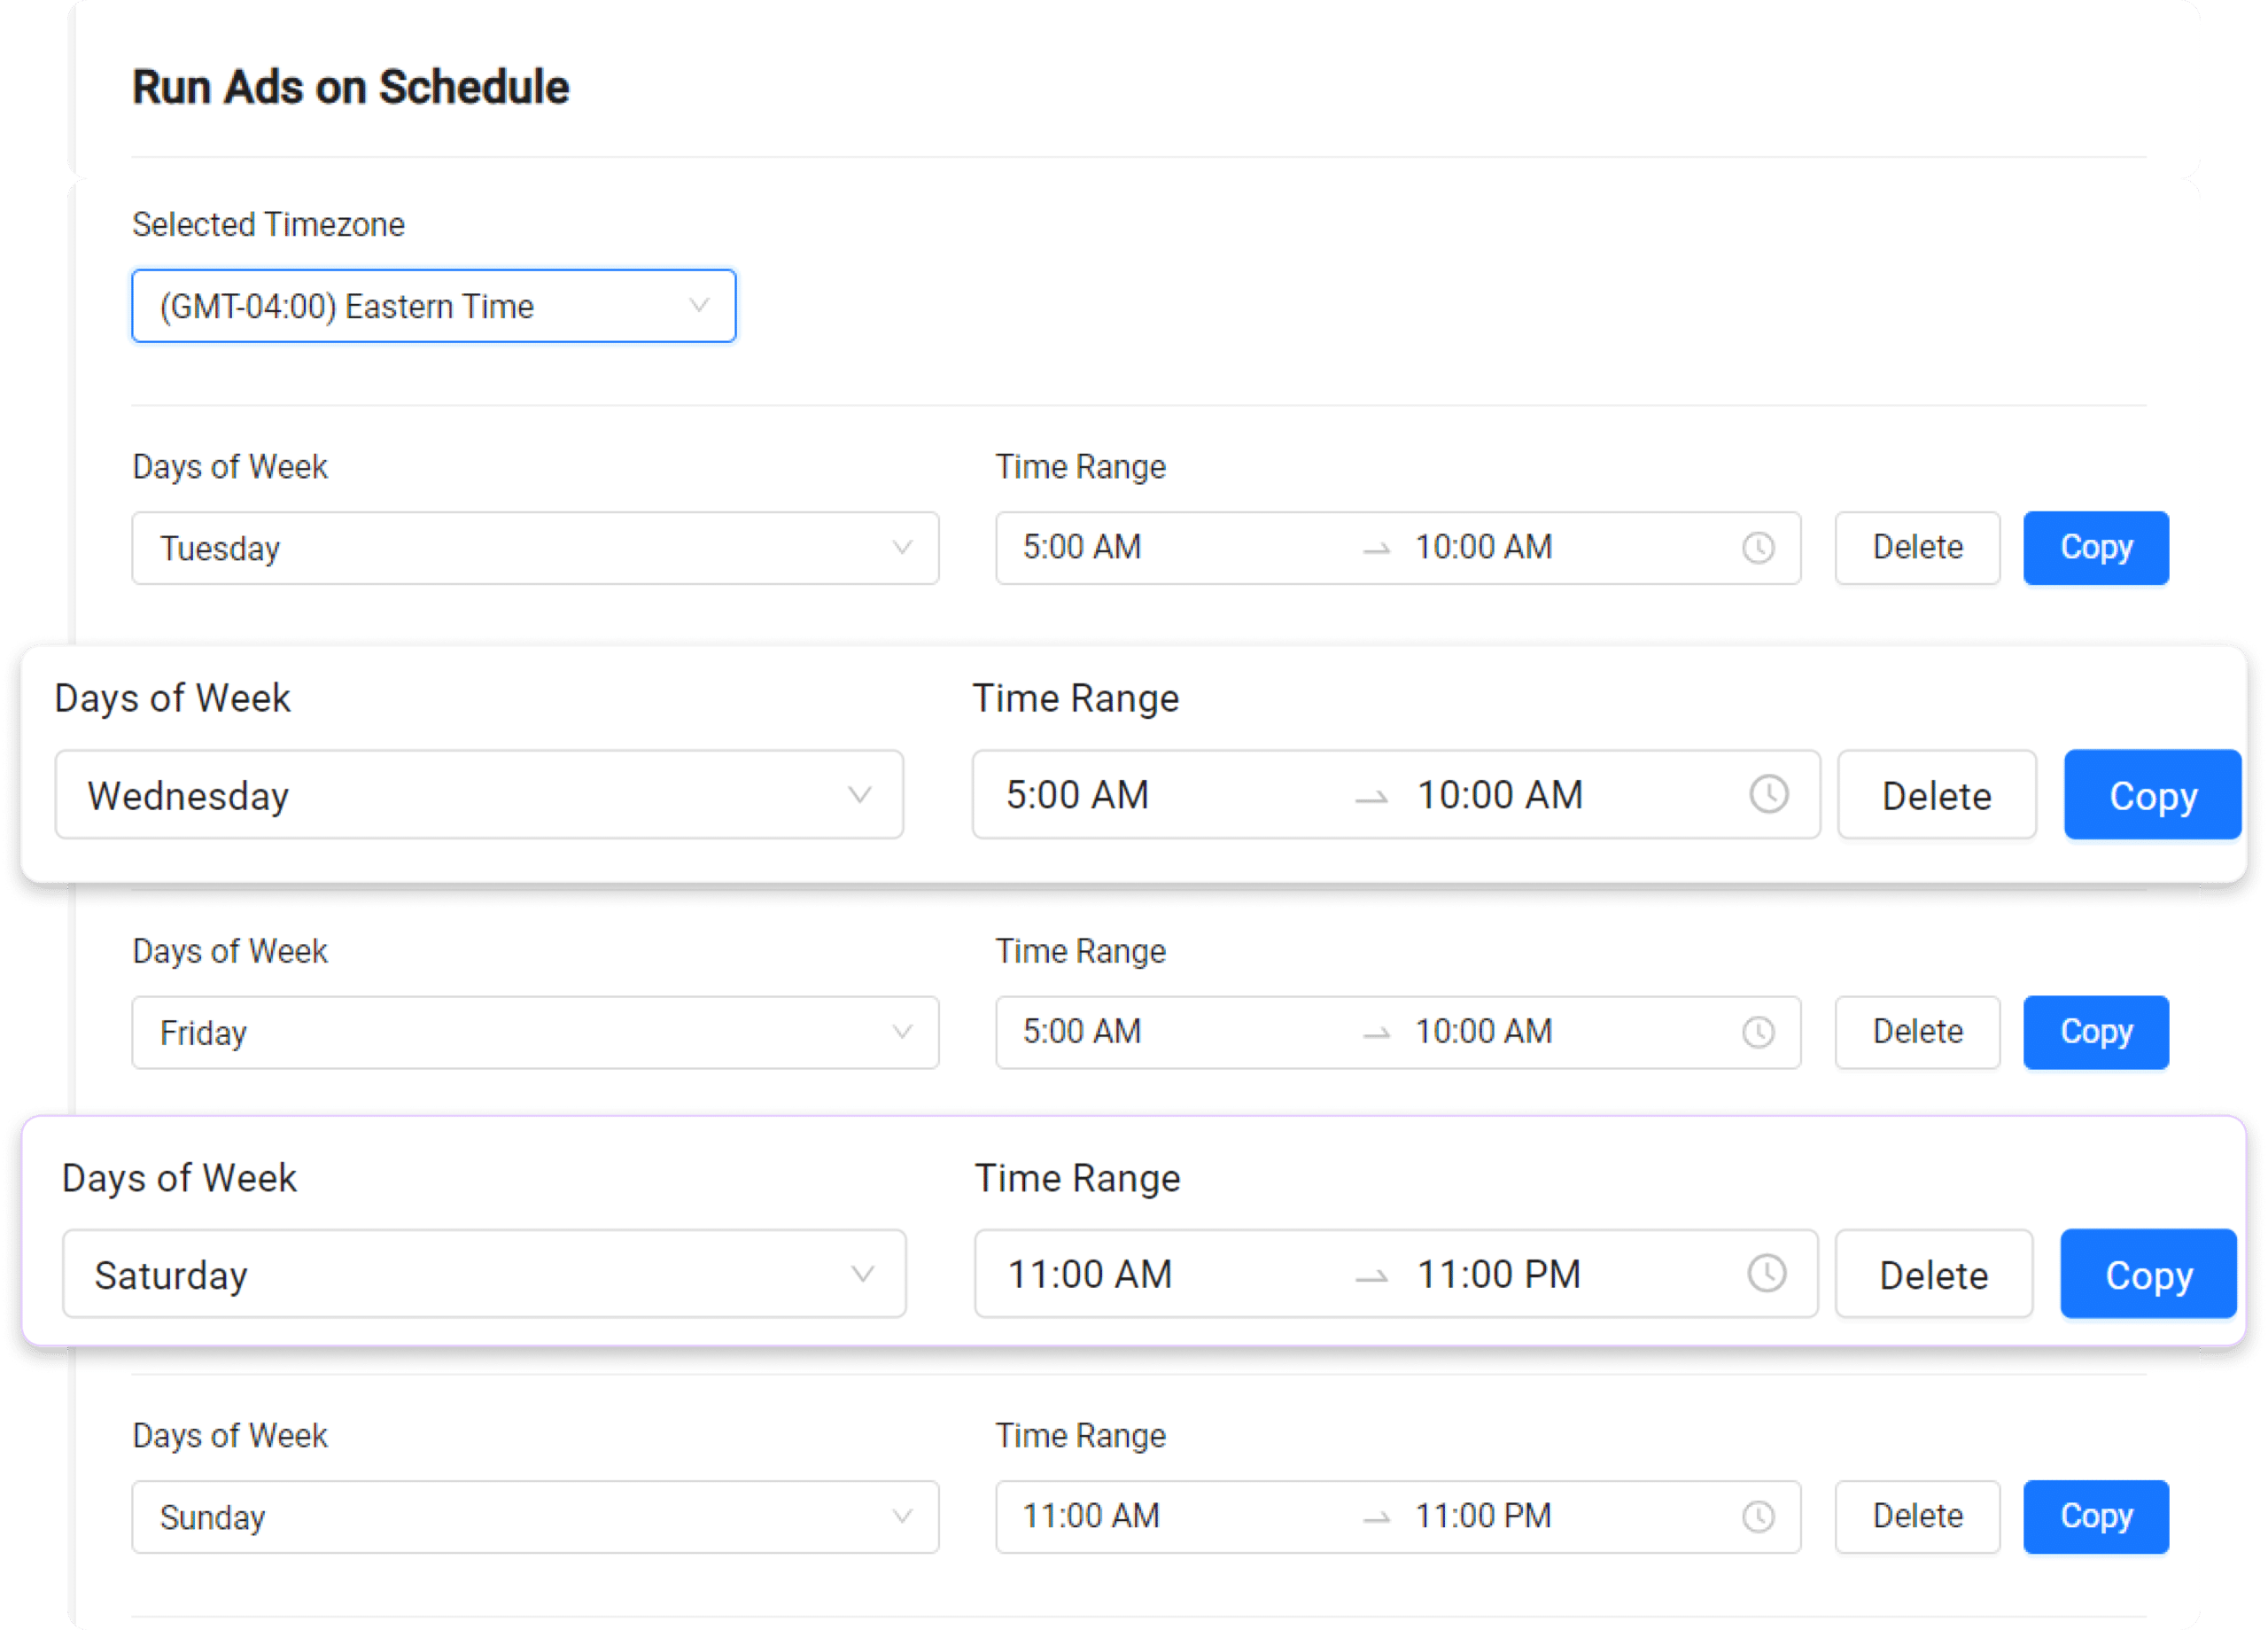Edit Sunday's 11:00 PM end time
This screenshot has width=2268, height=1630.
(x=1483, y=1516)
